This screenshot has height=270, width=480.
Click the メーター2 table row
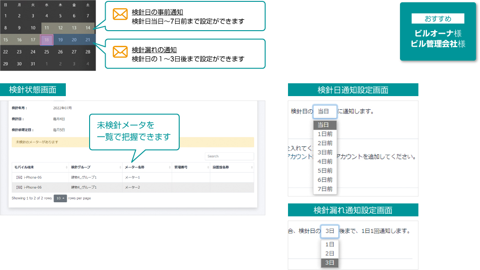[x=133, y=187]
